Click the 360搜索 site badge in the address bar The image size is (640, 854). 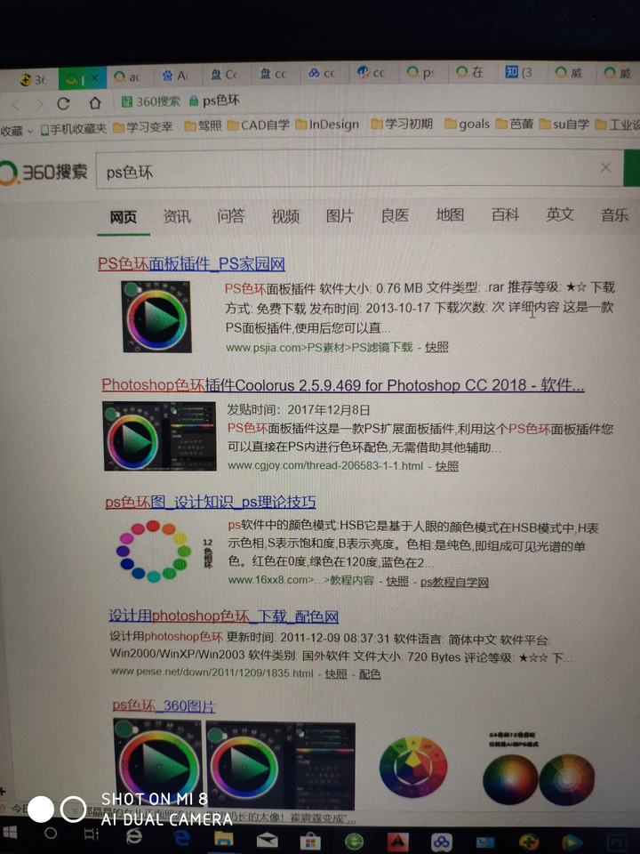151,101
